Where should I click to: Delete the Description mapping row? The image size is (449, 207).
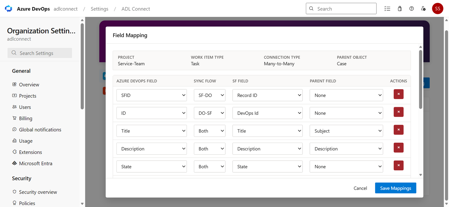(398, 147)
